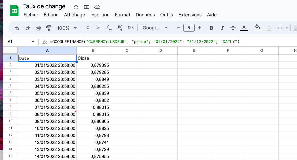297x160 pixels.
Task: Select cell 08/01/2022 23:58:00
Action: 47,114
